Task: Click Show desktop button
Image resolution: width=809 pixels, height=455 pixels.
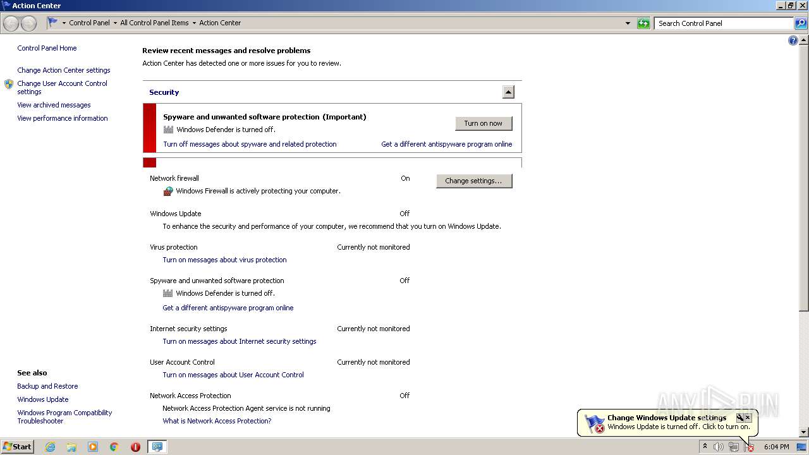Action: pyautogui.click(x=801, y=447)
